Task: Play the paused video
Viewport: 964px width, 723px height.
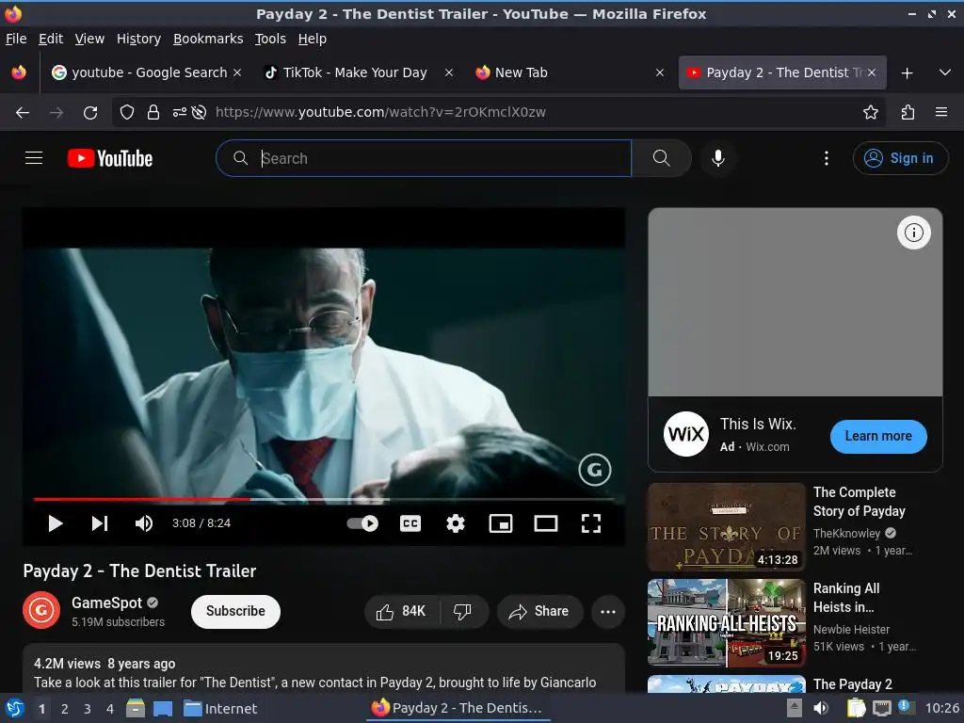Action: click(x=56, y=523)
